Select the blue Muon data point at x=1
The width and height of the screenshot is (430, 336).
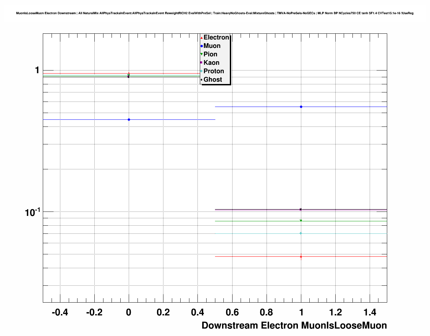[301, 107]
